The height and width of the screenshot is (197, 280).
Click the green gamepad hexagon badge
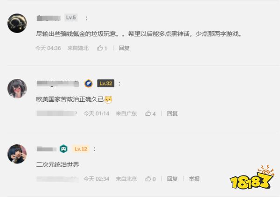[x=63, y=149]
